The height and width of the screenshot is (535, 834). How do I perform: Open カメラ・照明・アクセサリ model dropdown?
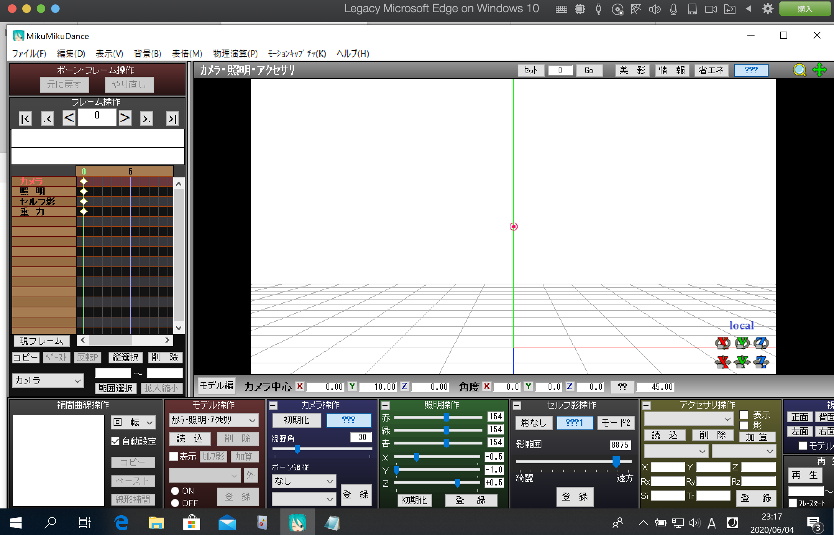pos(214,420)
